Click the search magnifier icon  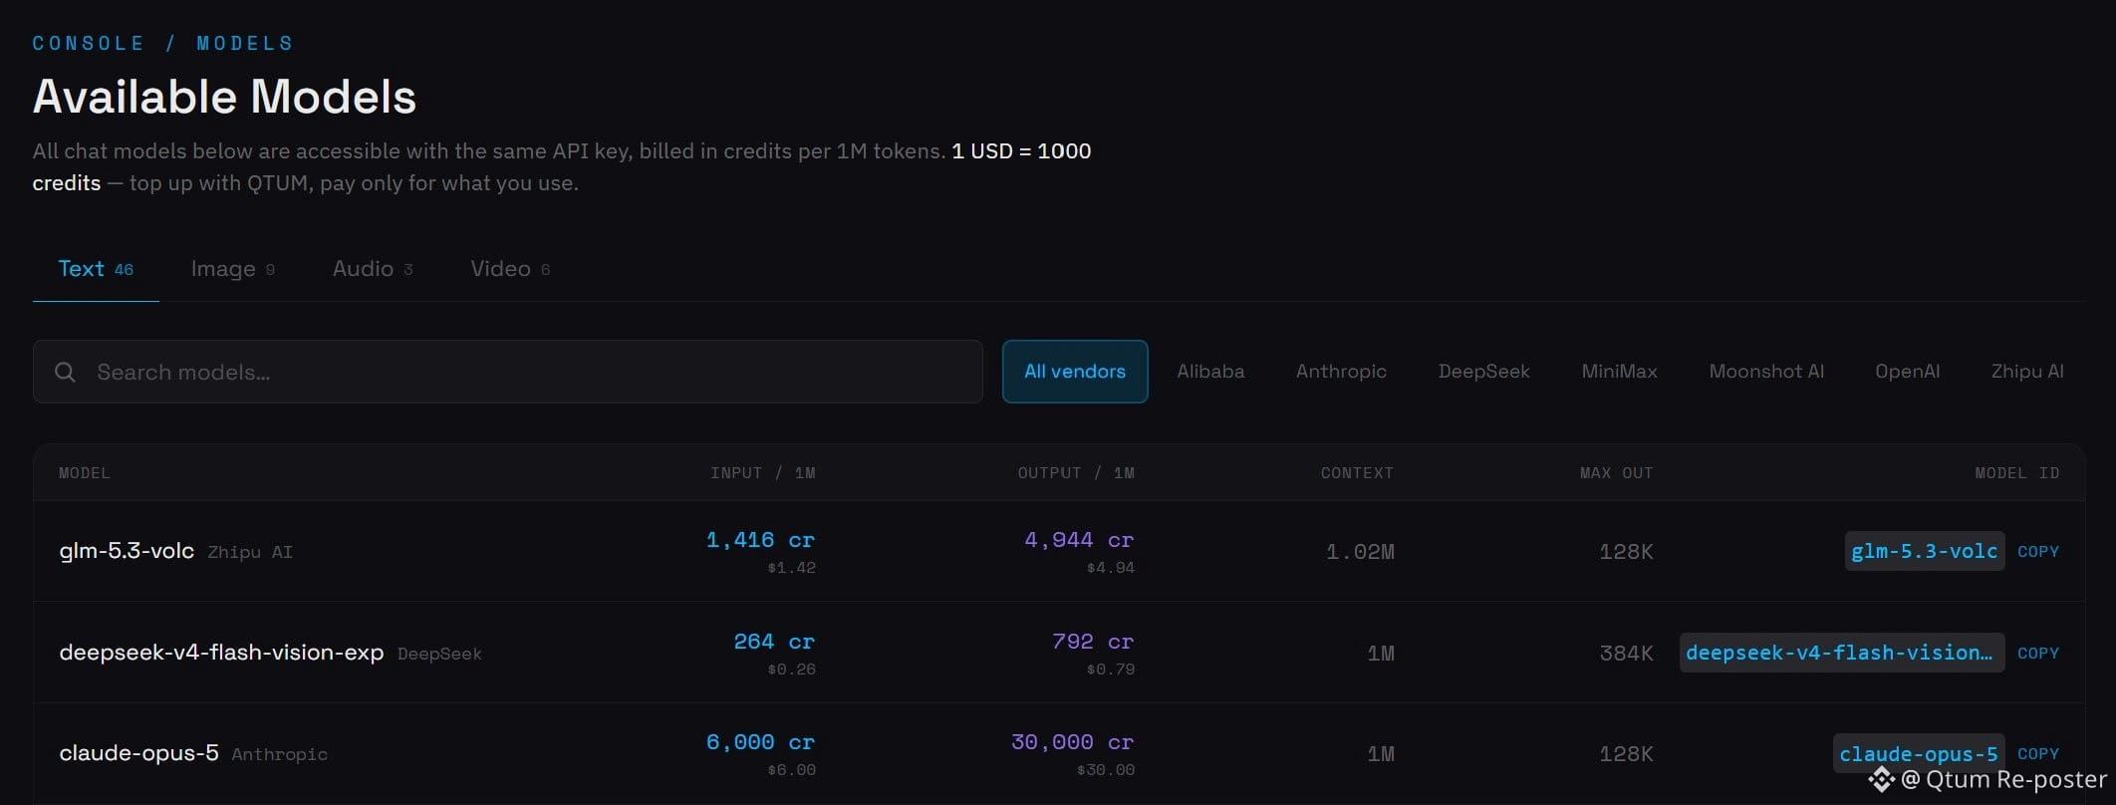65,372
